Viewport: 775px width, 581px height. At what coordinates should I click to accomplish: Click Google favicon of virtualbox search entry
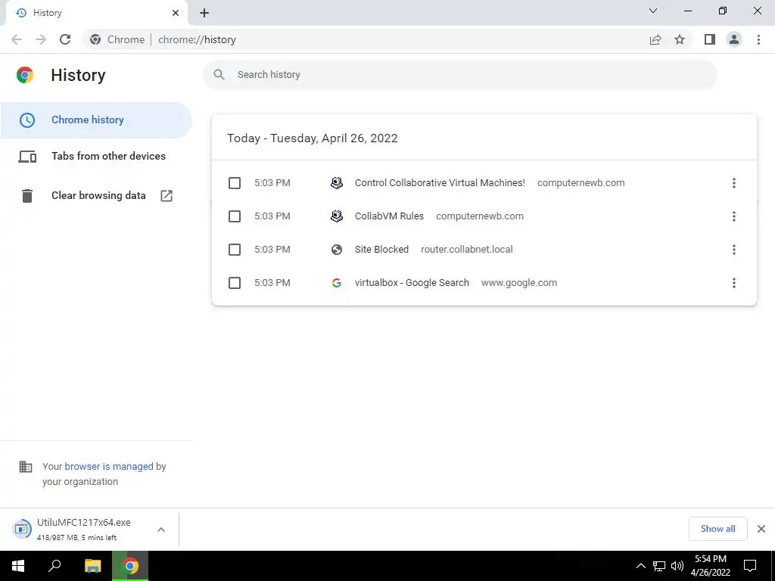[x=337, y=283]
